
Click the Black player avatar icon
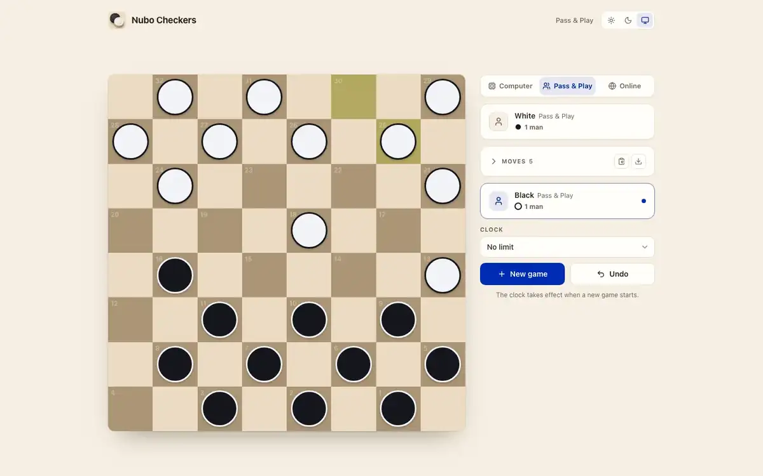[x=498, y=201]
